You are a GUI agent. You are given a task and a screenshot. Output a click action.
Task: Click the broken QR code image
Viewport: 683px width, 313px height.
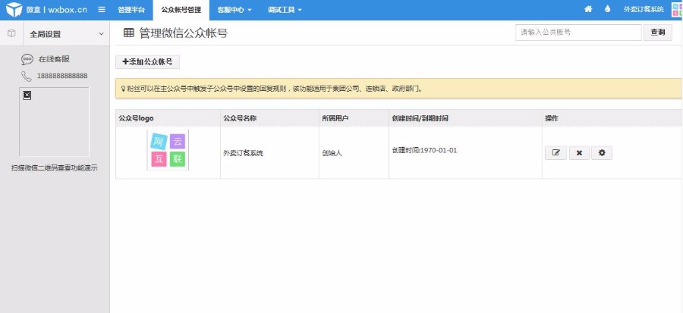54,122
